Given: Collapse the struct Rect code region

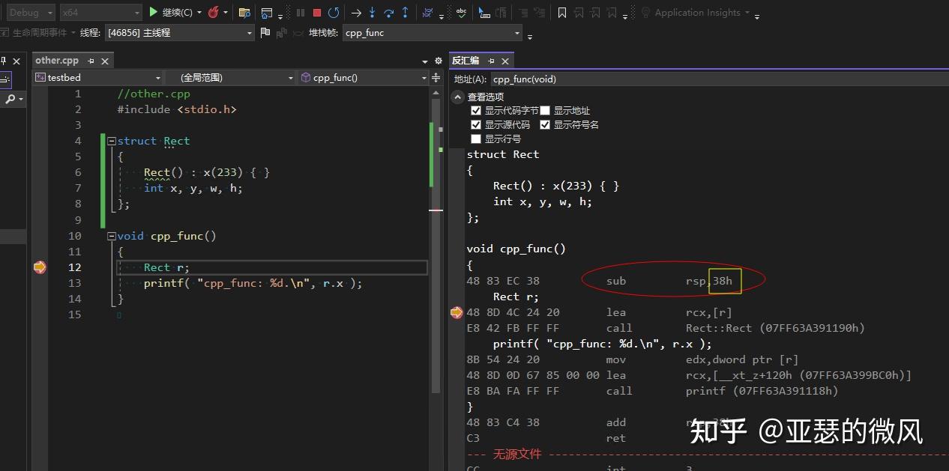Looking at the screenshot, I should click(x=110, y=140).
